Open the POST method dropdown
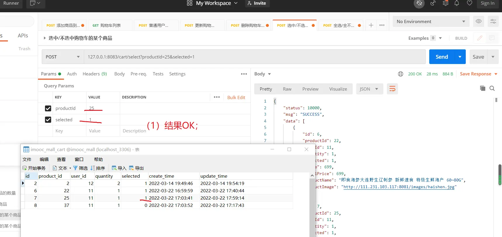This screenshot has height=237, width=502. (x=63, y=57)
